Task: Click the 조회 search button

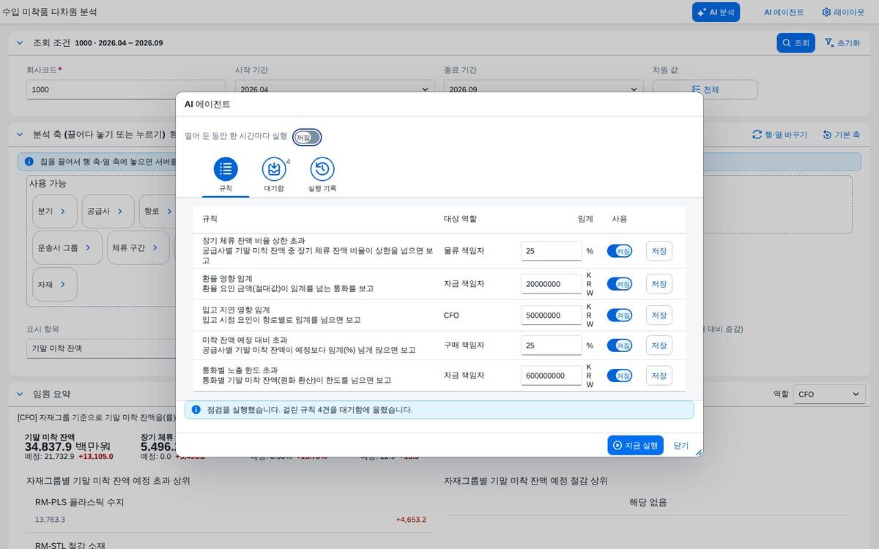Action: coord(795,43)
